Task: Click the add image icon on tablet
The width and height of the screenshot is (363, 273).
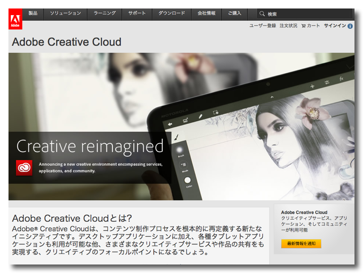Action: pos(185,120)
